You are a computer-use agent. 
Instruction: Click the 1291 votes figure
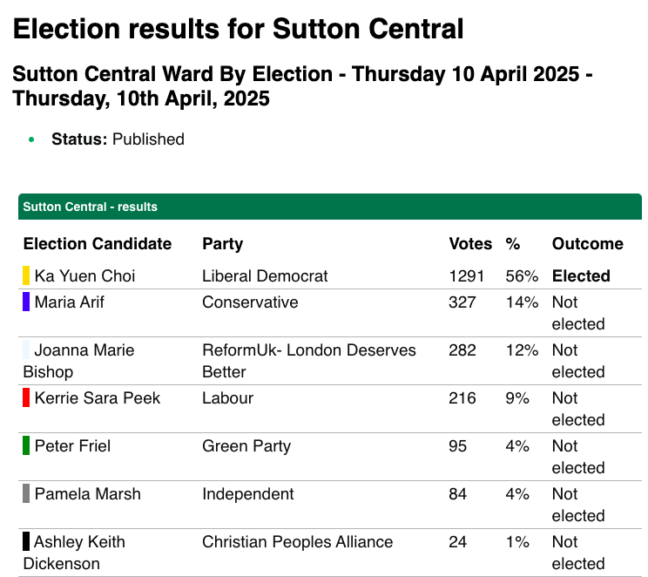466,276
